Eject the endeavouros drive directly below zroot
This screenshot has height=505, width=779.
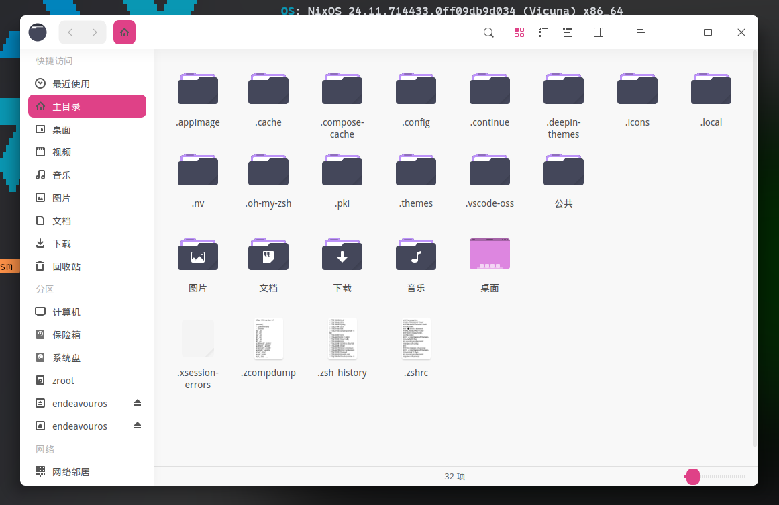pos(138,403)
